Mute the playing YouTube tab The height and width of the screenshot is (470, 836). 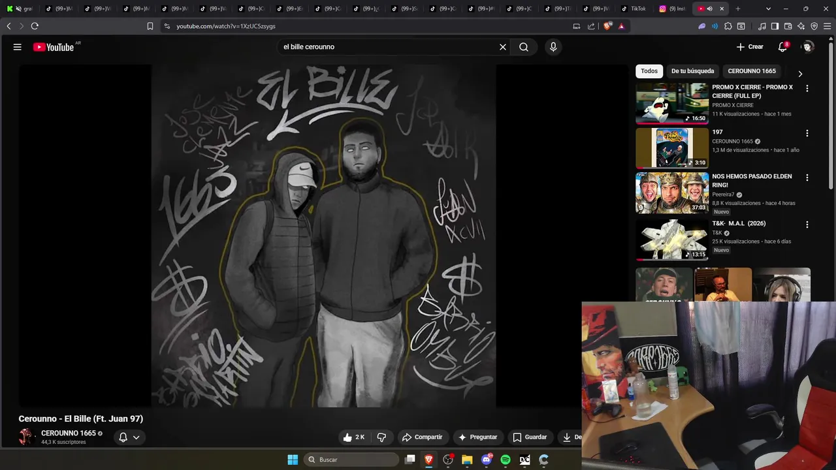(710, 8)
